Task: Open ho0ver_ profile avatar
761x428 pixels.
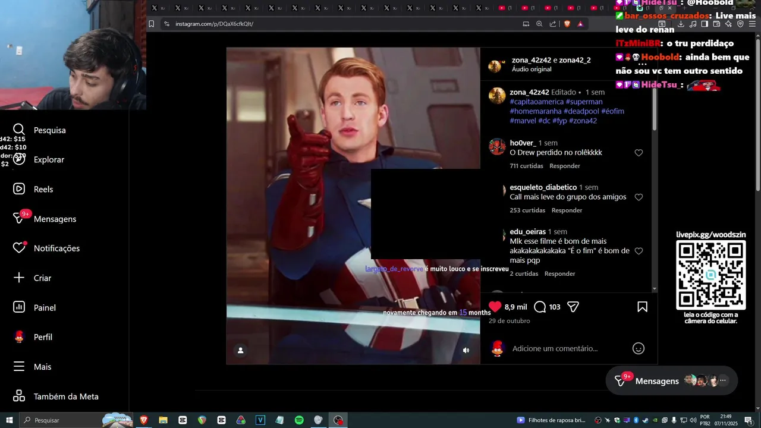Action: (497, 146)
